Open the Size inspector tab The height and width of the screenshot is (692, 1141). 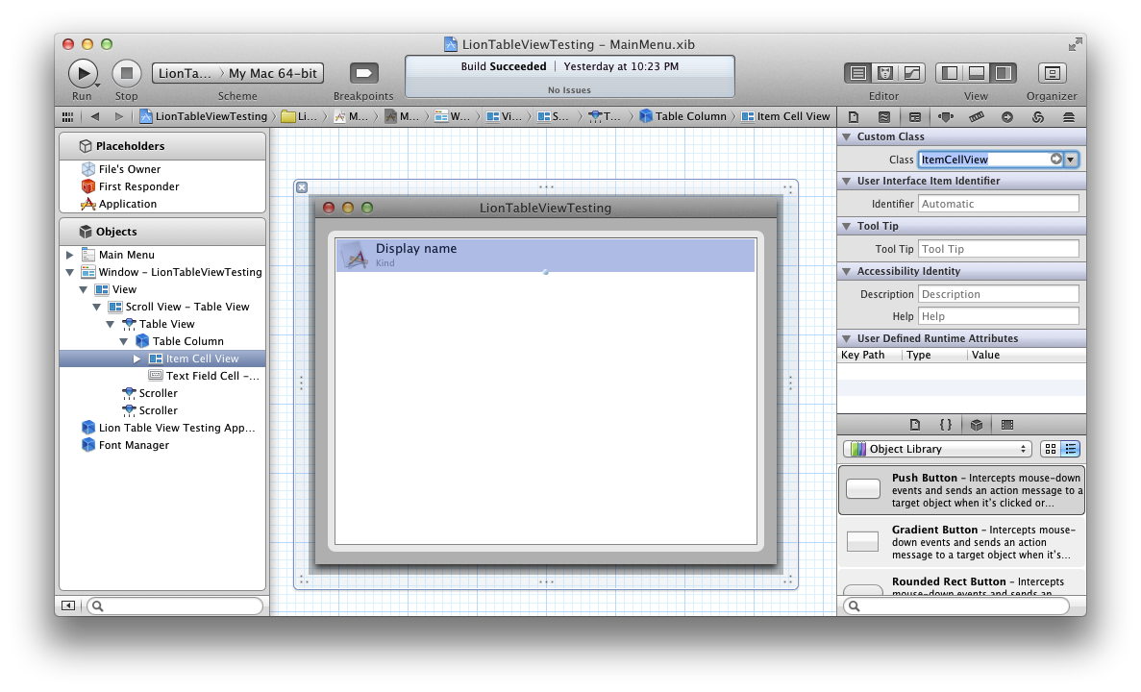coord(977,117)
